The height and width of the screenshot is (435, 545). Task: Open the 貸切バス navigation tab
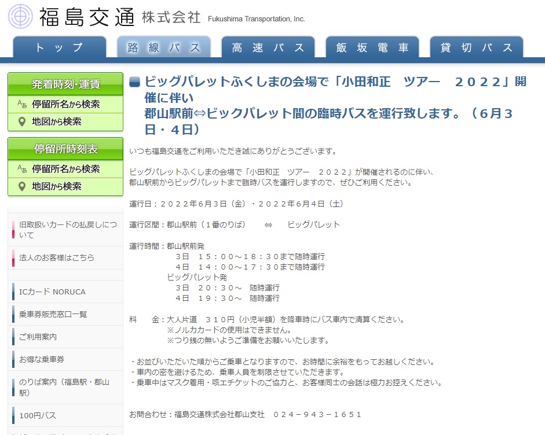[477, 47]
